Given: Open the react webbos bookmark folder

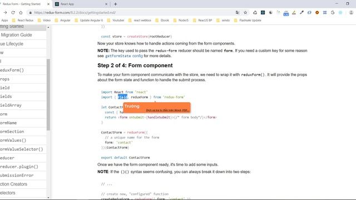Looking at the screenshot, I should point(140,21).
